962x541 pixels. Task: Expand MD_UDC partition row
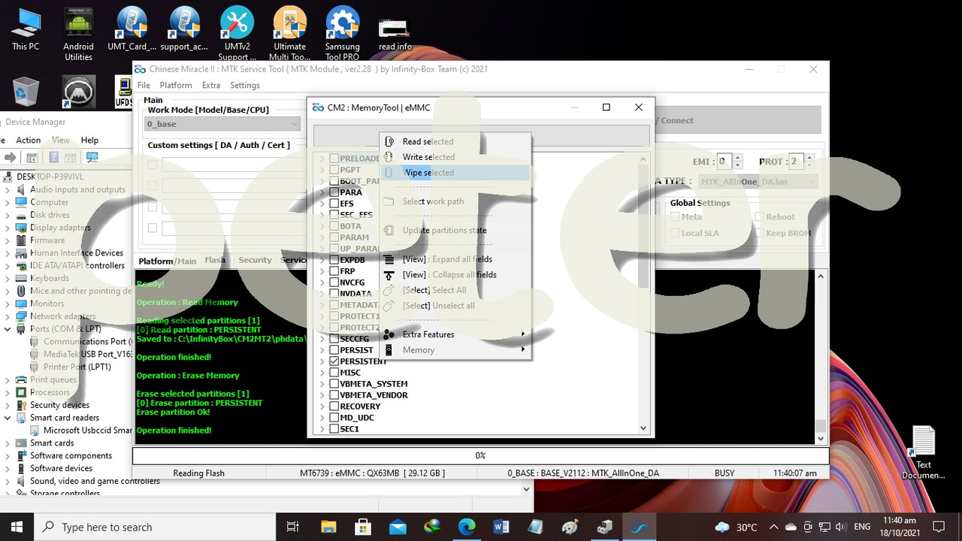pyautogui.click(x=322, y=418)
